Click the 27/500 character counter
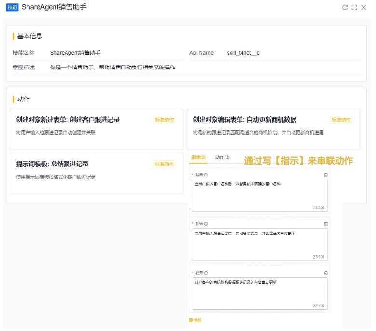The image size is (376, 331). coord(319,257)
